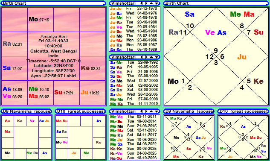This screenshot has width=270, height=161.
Task: Click right arrow in bottom Vimshottari header
Action: 146,111
